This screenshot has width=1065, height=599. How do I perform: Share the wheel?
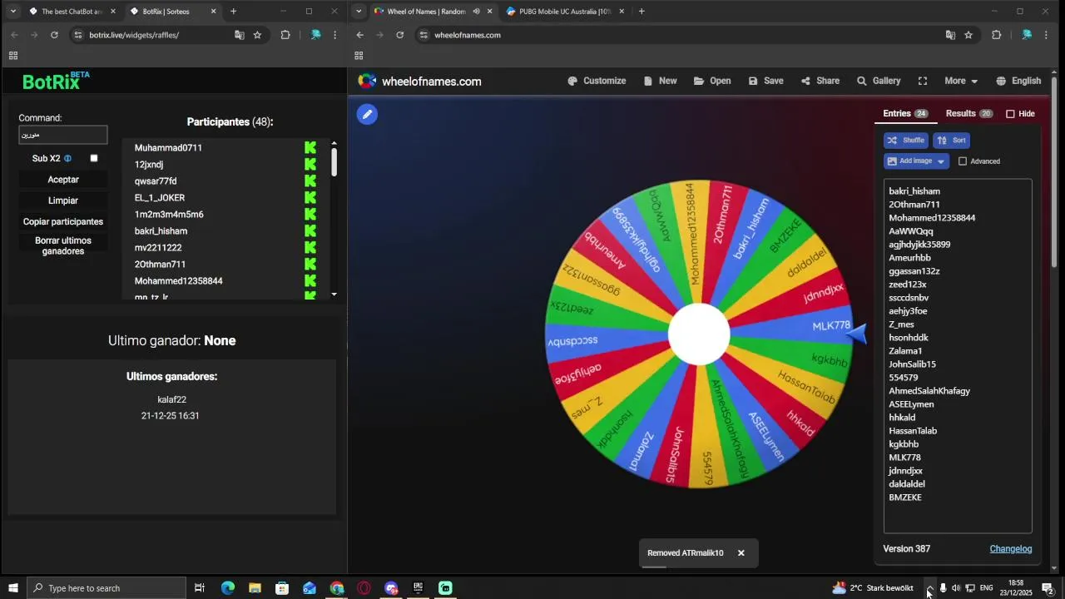coord(820,81)
